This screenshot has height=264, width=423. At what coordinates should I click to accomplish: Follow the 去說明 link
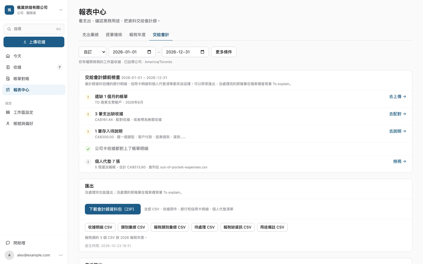pyautogui.click(x=398, y=131)
